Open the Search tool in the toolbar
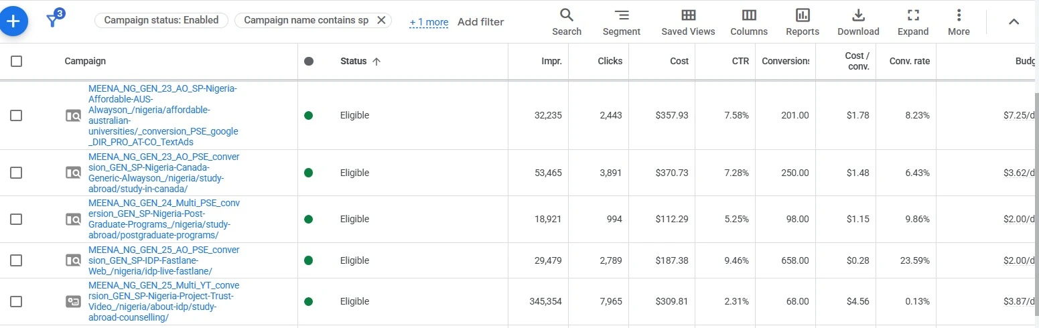 [567, 22]
